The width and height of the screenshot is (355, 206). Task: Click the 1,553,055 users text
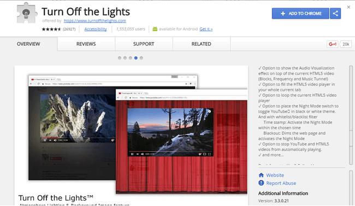click(x=131, y=29)
